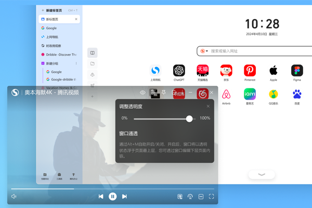Mute the video player volume

click(14, 197)
